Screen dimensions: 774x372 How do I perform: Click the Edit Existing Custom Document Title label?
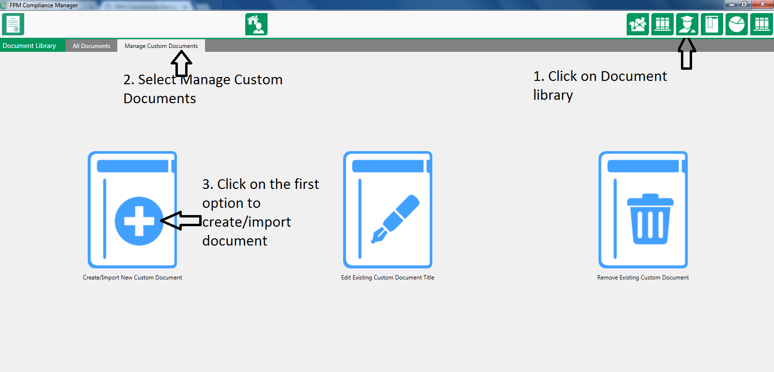(388, 278)
